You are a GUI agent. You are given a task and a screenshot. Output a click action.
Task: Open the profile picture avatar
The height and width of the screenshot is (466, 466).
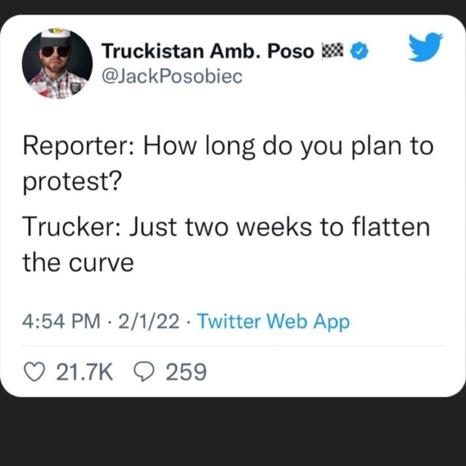click(57, 64)
